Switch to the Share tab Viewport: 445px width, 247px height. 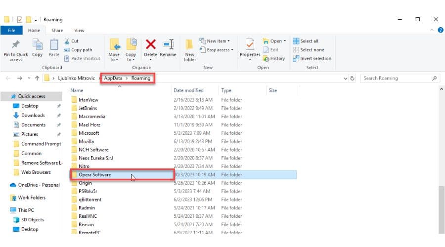(57, 30)
